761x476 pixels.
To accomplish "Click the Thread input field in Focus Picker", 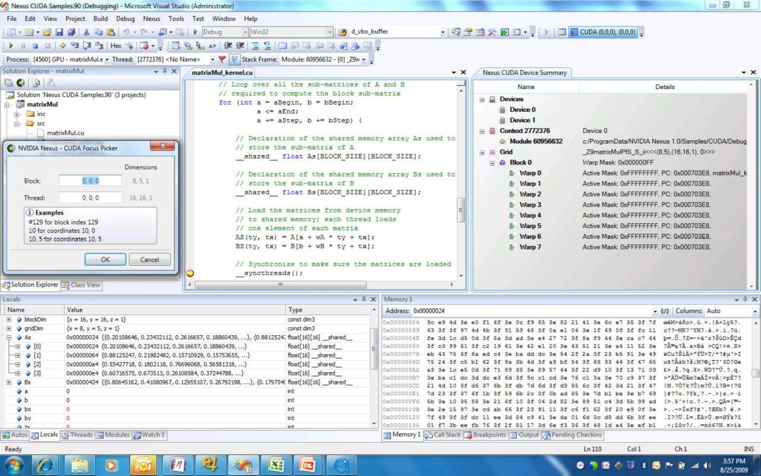I will [90, 198].
